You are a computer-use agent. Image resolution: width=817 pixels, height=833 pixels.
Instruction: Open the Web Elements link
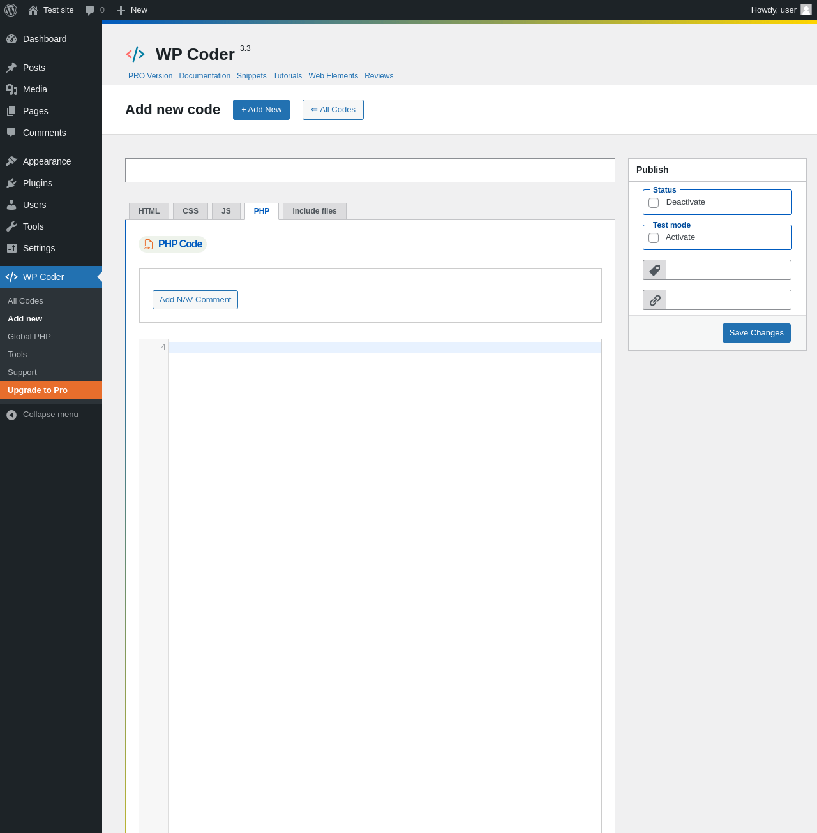tap(333, 76)
